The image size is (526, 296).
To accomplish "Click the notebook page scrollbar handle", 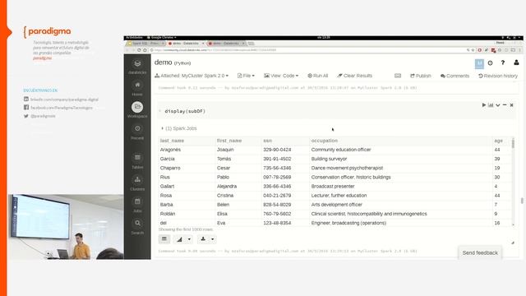I will click(x=522, y=201).
